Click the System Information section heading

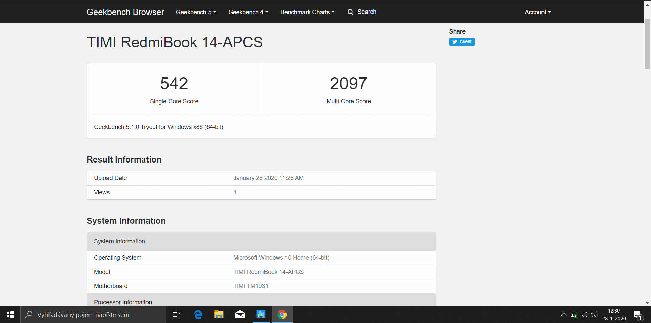point(126,221)
